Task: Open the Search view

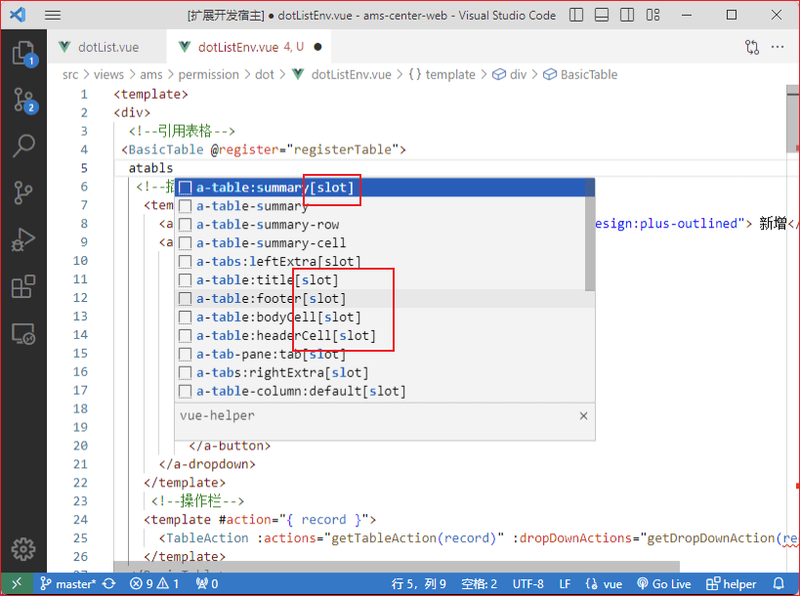Action: point(22,146)
